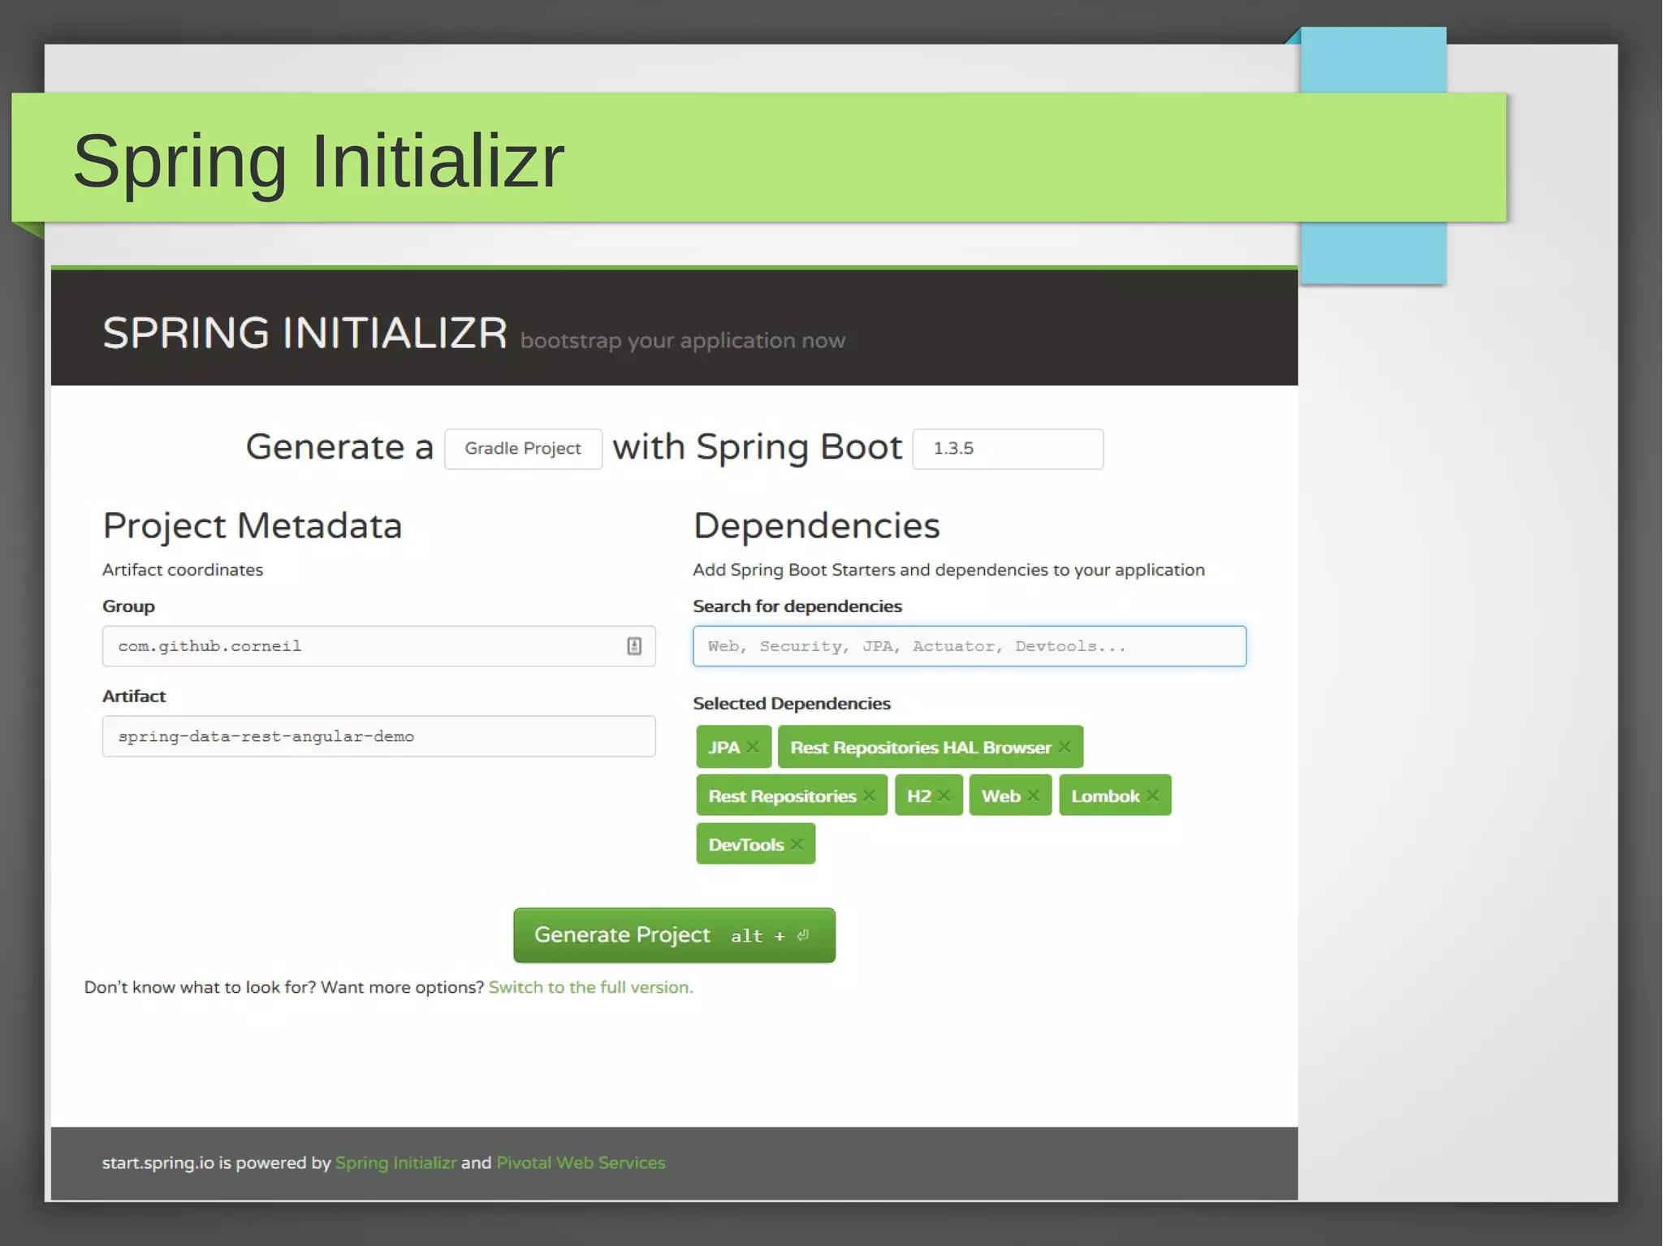This screenshot has width=1663, height=1246.
Task: Focus the Group input field
Action: [365, 646]
